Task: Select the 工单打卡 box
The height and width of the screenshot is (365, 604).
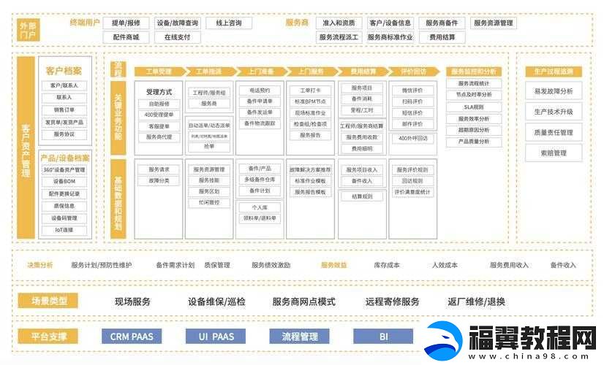Action: (310, 91)
